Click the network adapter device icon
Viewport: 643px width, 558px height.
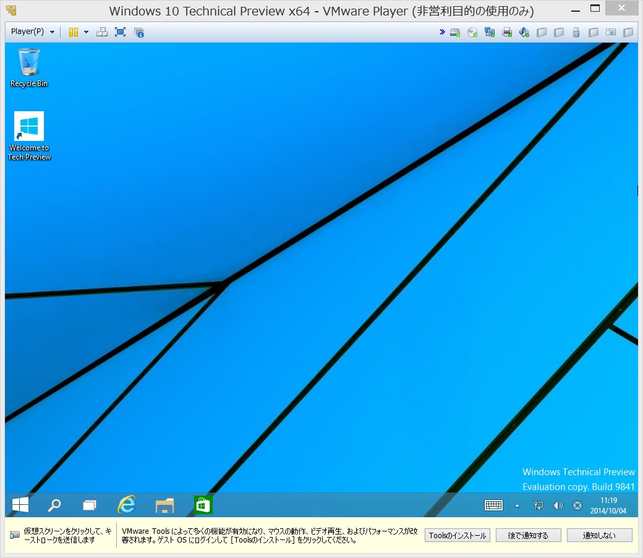coord(490,32)
